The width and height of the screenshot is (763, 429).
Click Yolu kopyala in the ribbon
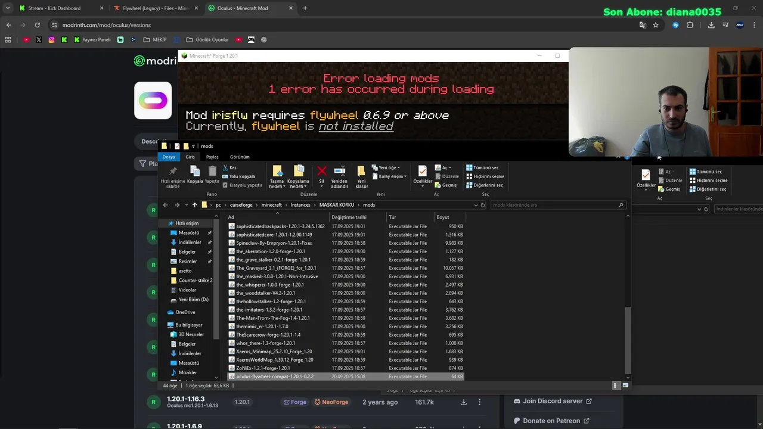pos(238,176)
